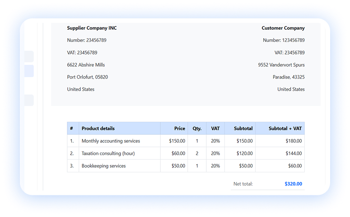Click the # column header
This screenshot has width=350, height=217.
click(x=71, y=129)
